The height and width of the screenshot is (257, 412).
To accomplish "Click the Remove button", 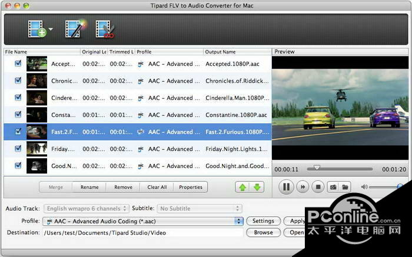I will point(123,187).
